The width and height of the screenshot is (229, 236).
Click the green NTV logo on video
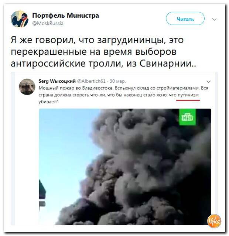(x=187, y=117)
